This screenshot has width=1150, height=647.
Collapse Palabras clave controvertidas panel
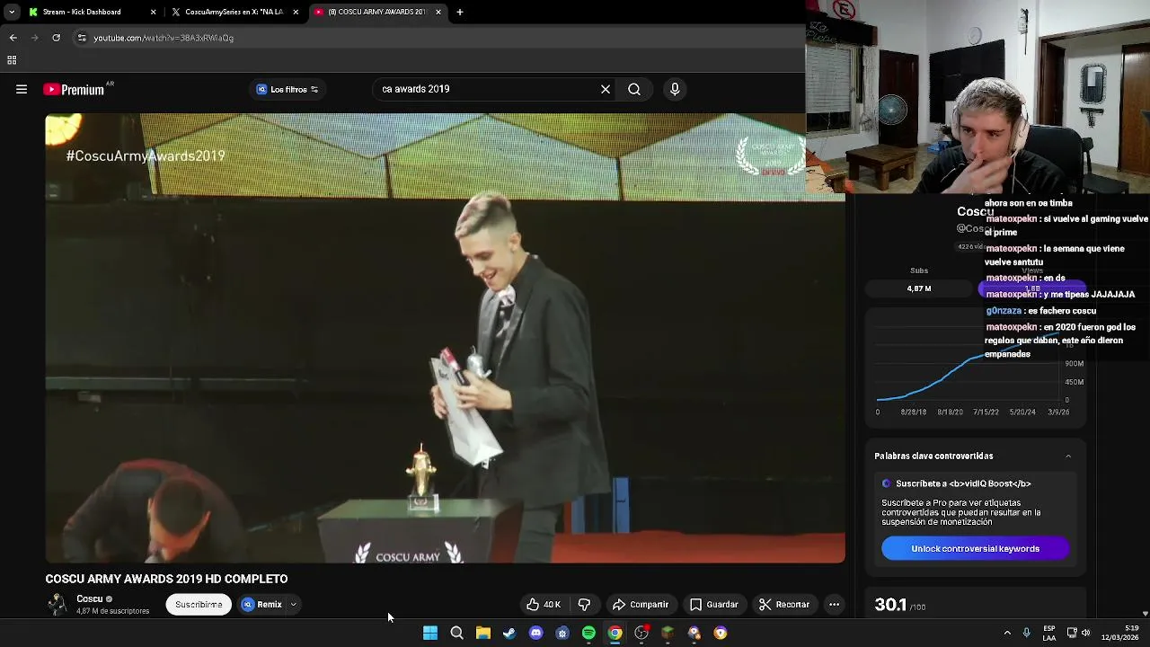pos(1068,456)
